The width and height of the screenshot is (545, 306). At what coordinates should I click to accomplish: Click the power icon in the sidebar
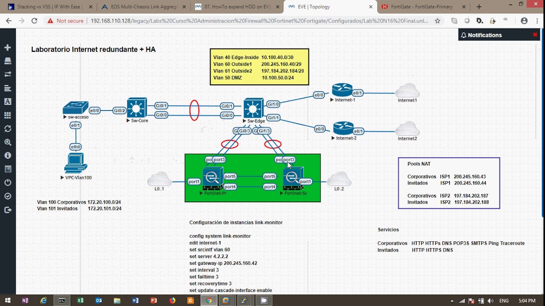(8, 183)
